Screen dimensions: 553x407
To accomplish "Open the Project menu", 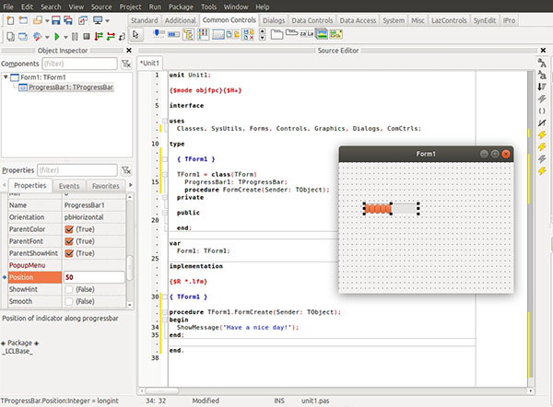I will click(130, 6).
